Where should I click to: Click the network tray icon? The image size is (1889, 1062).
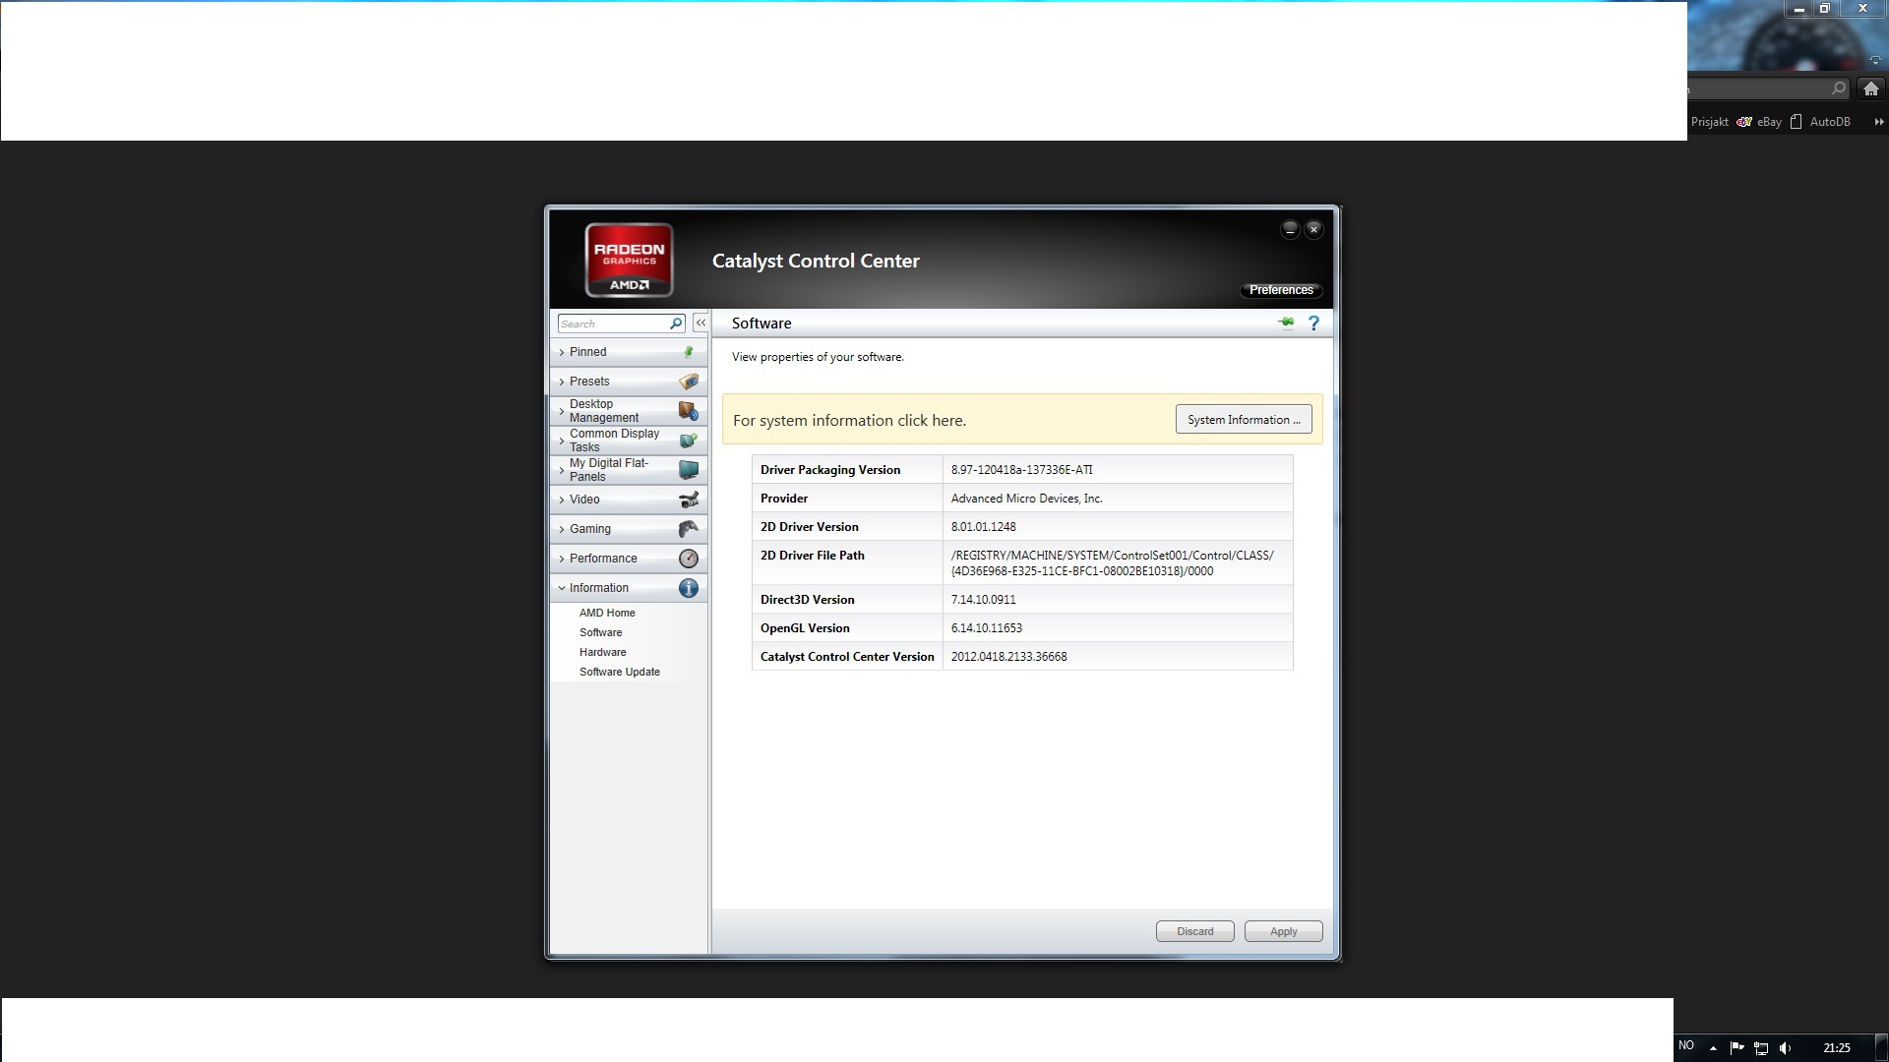1761,1048
